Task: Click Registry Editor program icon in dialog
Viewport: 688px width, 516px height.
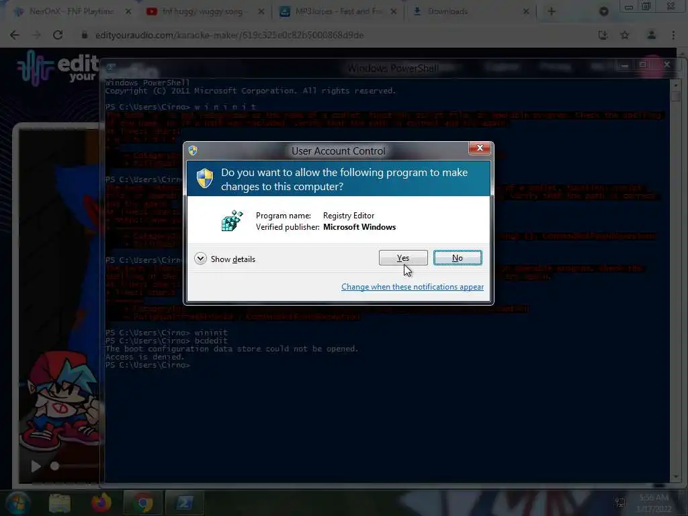Action: 232,220
